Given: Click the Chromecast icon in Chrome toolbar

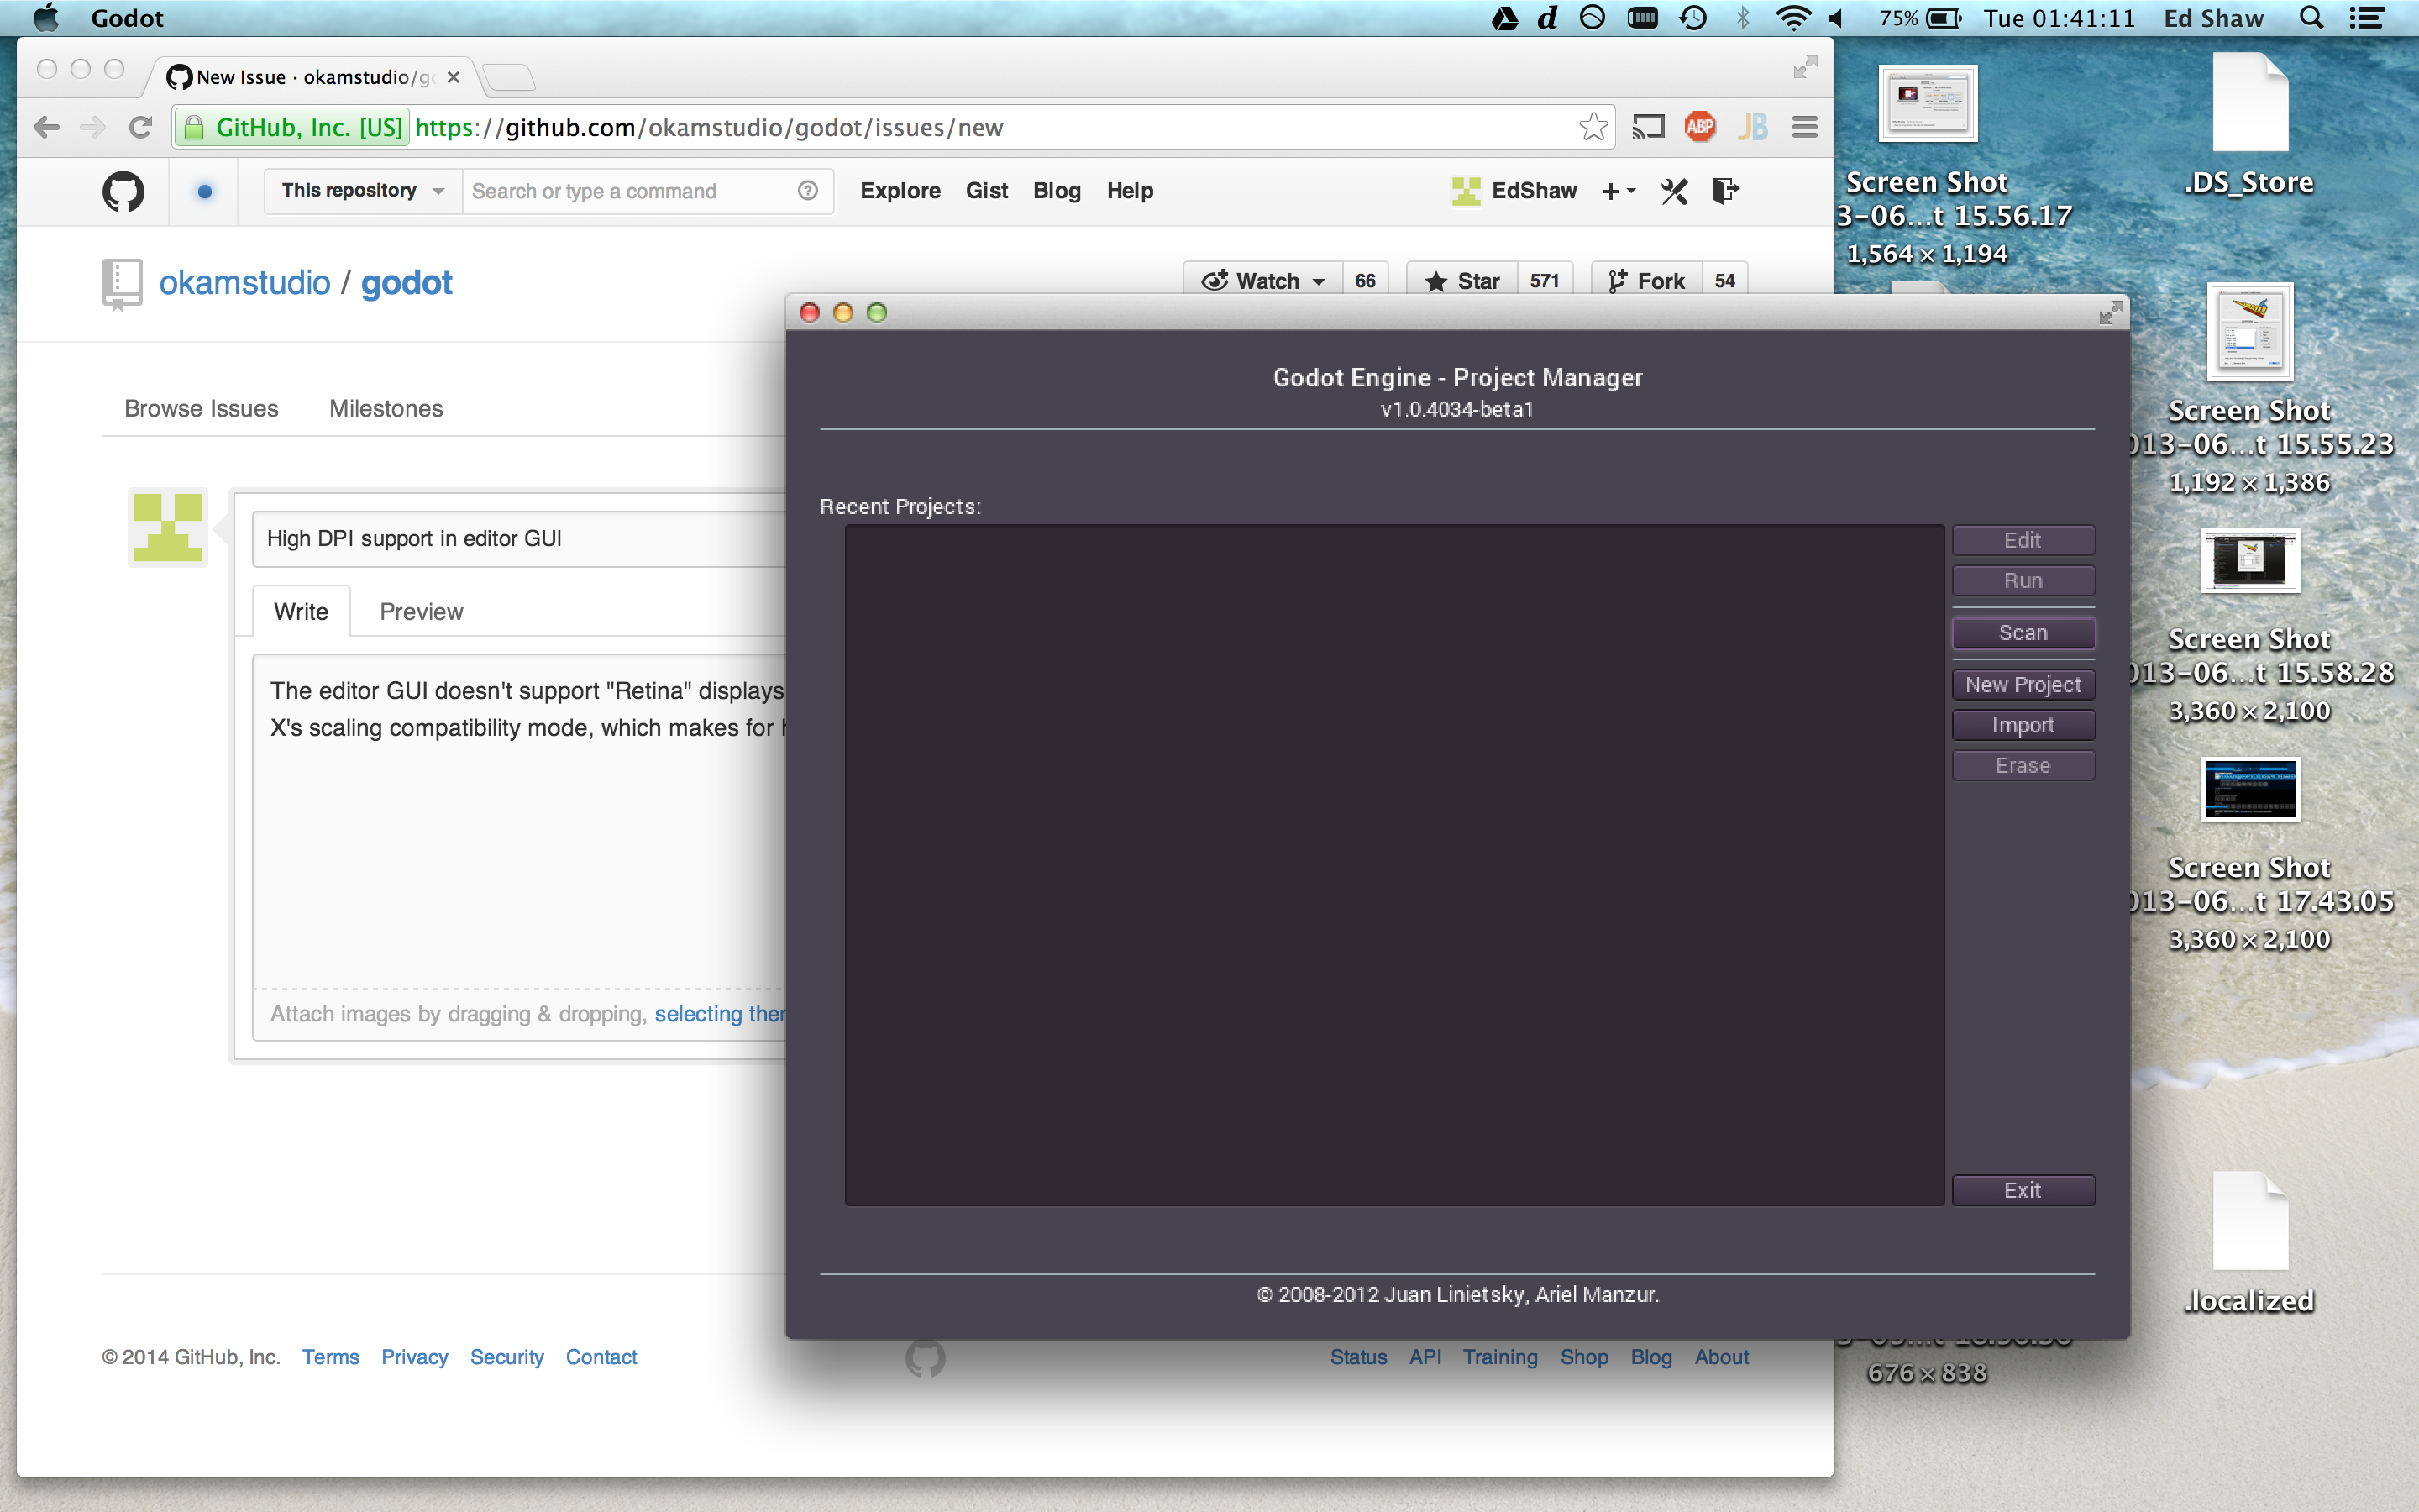Looking at the screenshot, I should point(1647,127).
